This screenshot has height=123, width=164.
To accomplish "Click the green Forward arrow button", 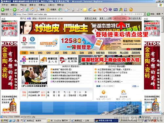I will 14,10.
